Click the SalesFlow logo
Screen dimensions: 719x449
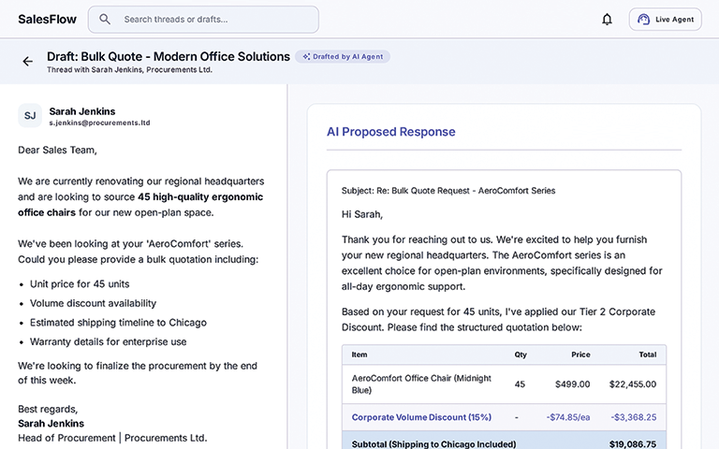tap(47, 20)
